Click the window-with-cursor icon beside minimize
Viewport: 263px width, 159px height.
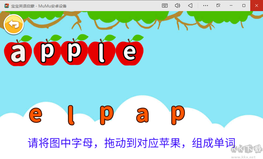[x=219, y=6]
